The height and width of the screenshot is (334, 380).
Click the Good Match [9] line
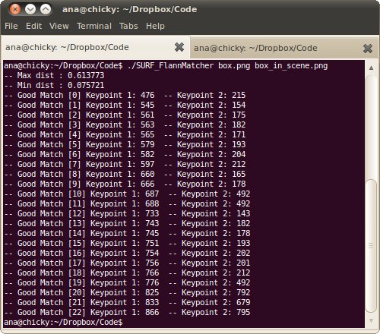pos(125,184)
